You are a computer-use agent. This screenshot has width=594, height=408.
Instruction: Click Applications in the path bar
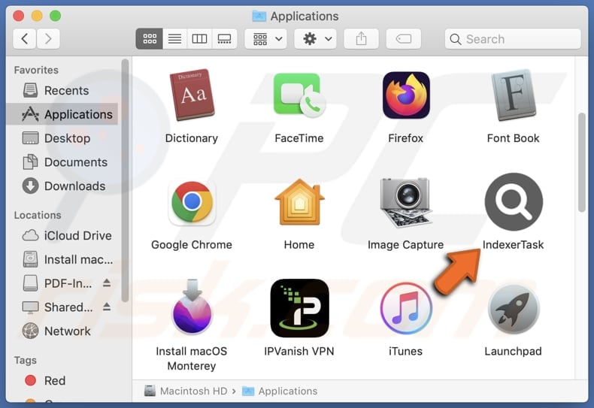pyautogui.click(x=280, y=391)
